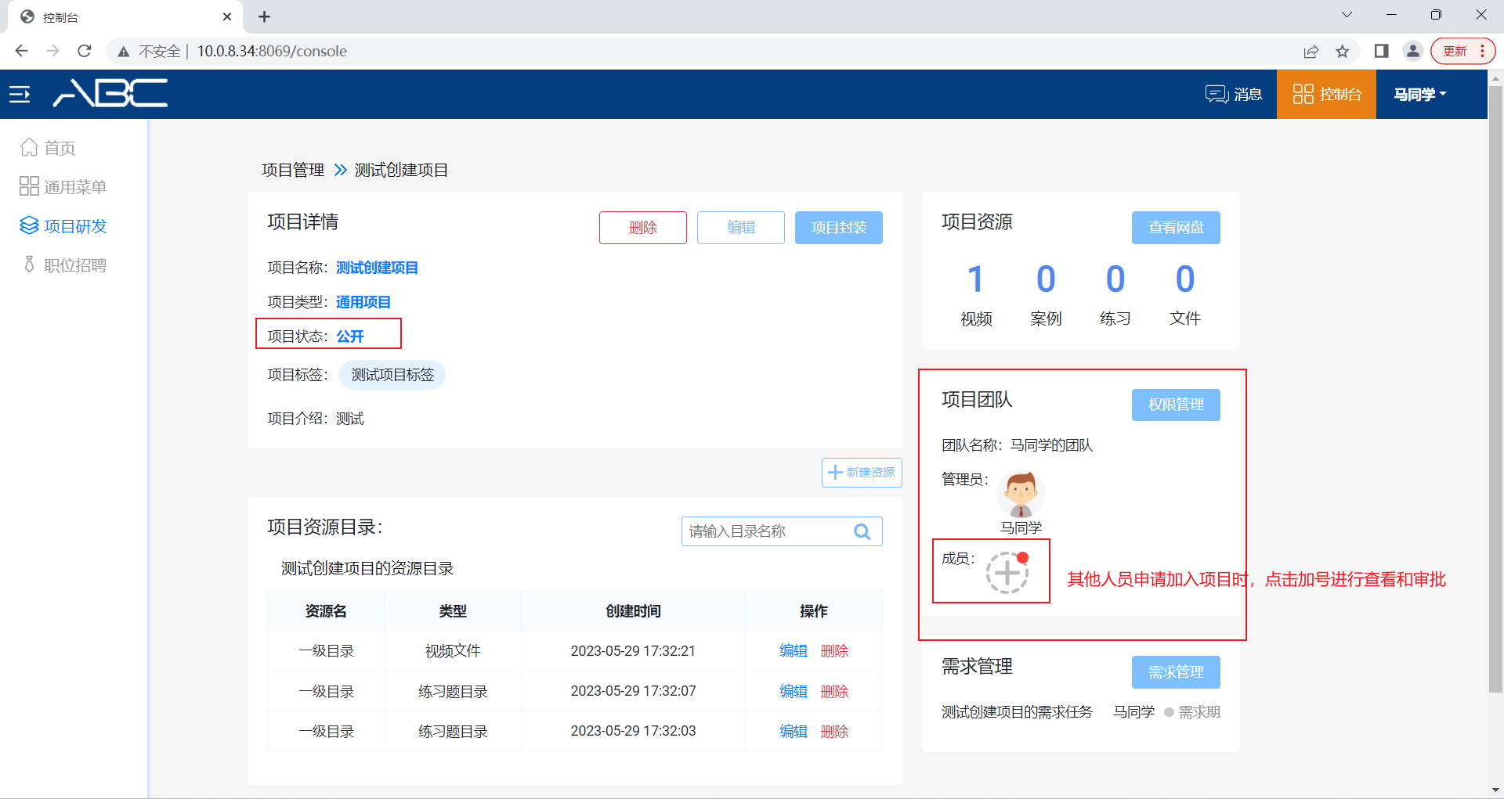The image size is (1504, 799).
Task: Click the 查看网盘 button
Action: 1176,228
